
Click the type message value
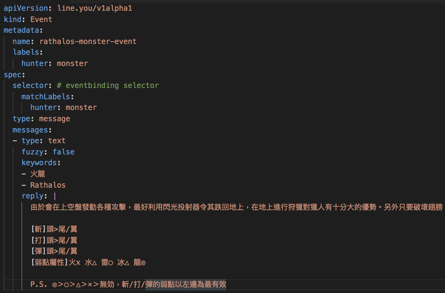pos(54,119)
